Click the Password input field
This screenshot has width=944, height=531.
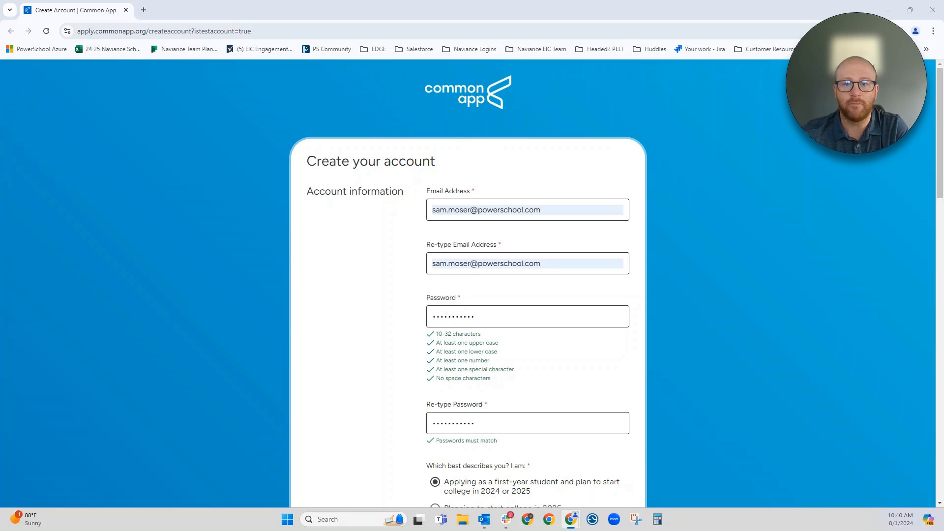point(528,317)
